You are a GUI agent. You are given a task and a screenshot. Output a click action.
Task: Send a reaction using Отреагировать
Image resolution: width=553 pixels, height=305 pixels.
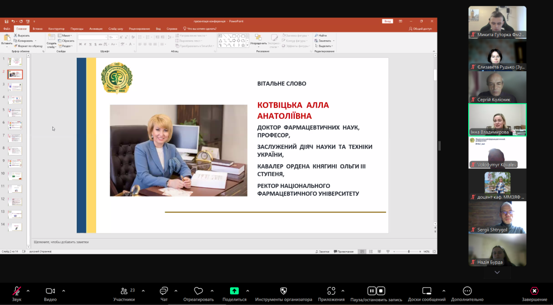coord(199,294)
